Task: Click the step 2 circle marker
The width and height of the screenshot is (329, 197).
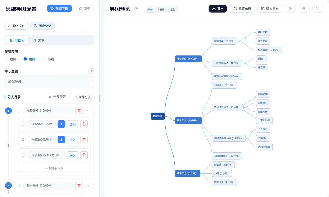Action: coord(8,186)
